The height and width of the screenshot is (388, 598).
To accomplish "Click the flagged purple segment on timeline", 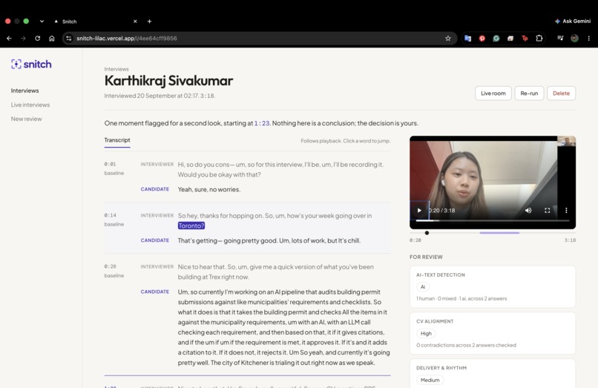I will point(499,233).
